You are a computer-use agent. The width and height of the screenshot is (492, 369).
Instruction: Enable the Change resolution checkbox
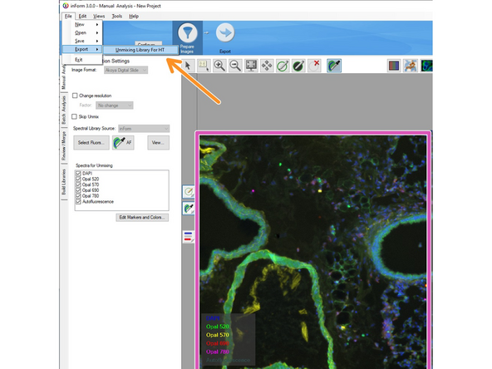(x=75, y=96)
